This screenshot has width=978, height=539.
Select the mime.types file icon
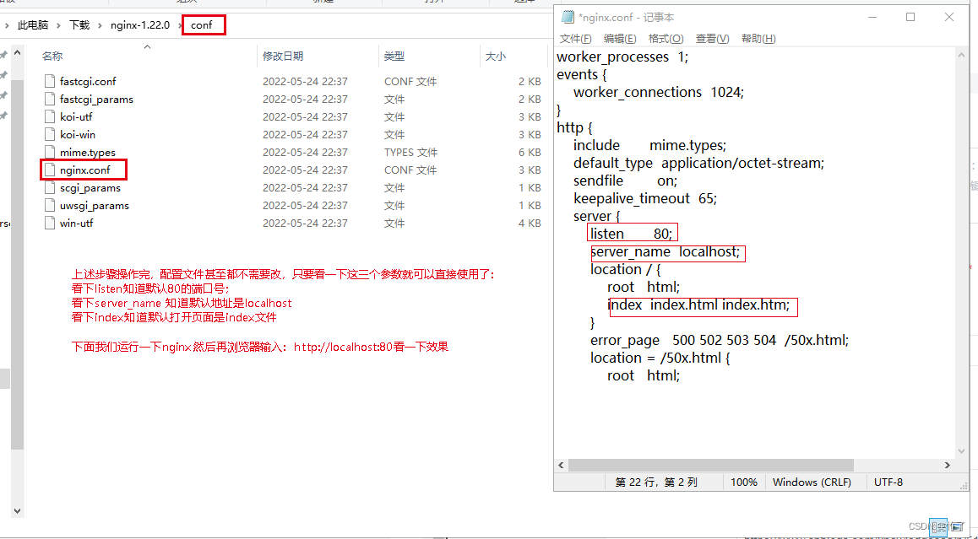click(x=50, y=152)
